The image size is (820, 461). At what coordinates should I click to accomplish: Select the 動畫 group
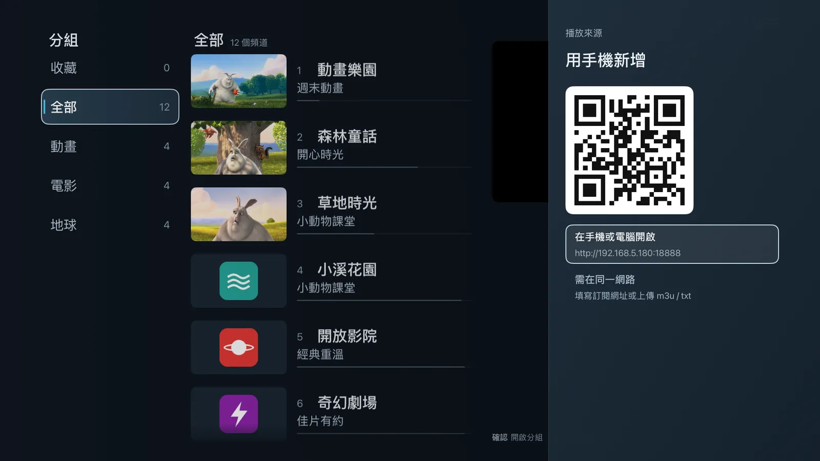(110, 146)
